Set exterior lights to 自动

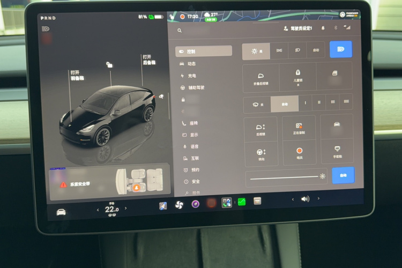(x=316, y=50)
